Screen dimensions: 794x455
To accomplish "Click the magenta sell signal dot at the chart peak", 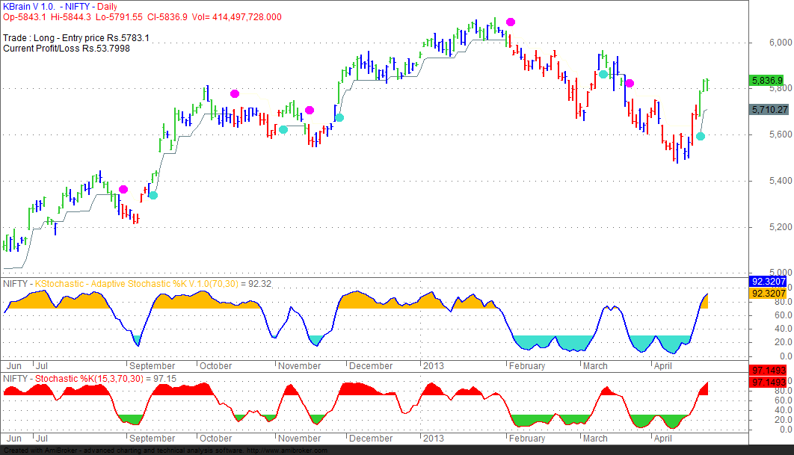I will coord(510,22).
